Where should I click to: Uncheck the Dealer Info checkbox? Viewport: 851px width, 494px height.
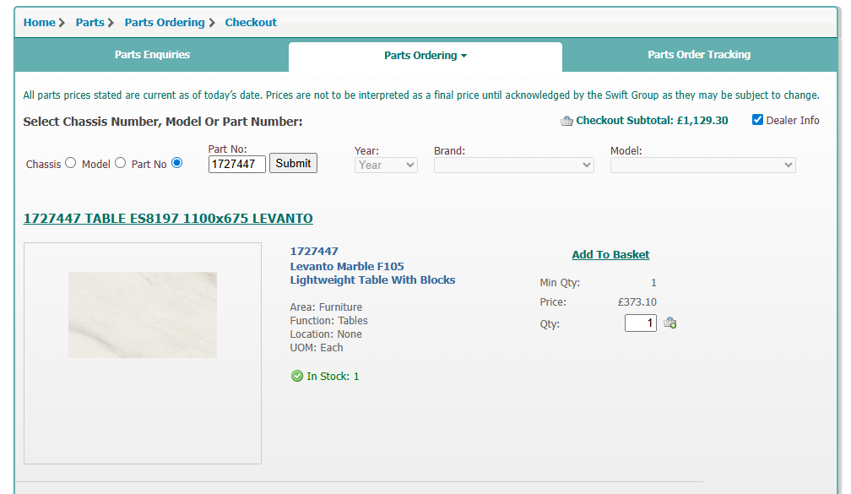[757, 120]
